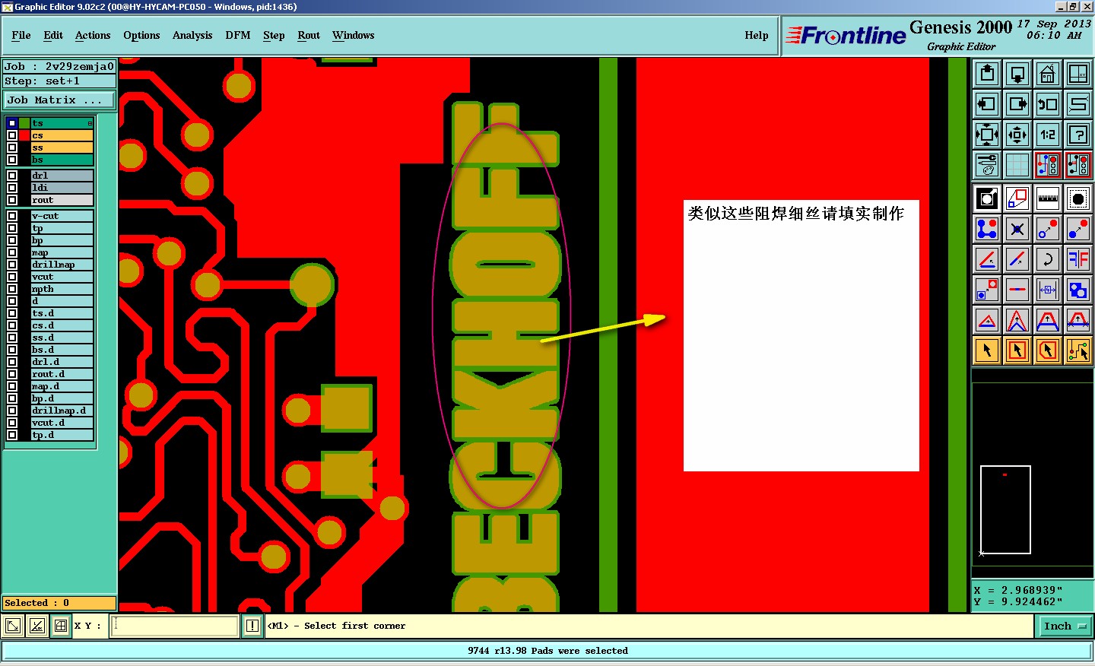Viewport: 1095px width, 666px height.
Task: Toggle the drl layer checkbox
Action: (12, 176)
